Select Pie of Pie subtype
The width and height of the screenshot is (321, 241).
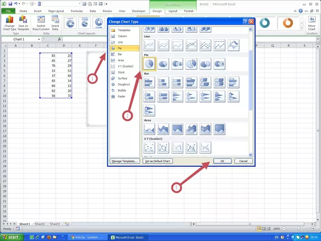click(x=177, y=64)
